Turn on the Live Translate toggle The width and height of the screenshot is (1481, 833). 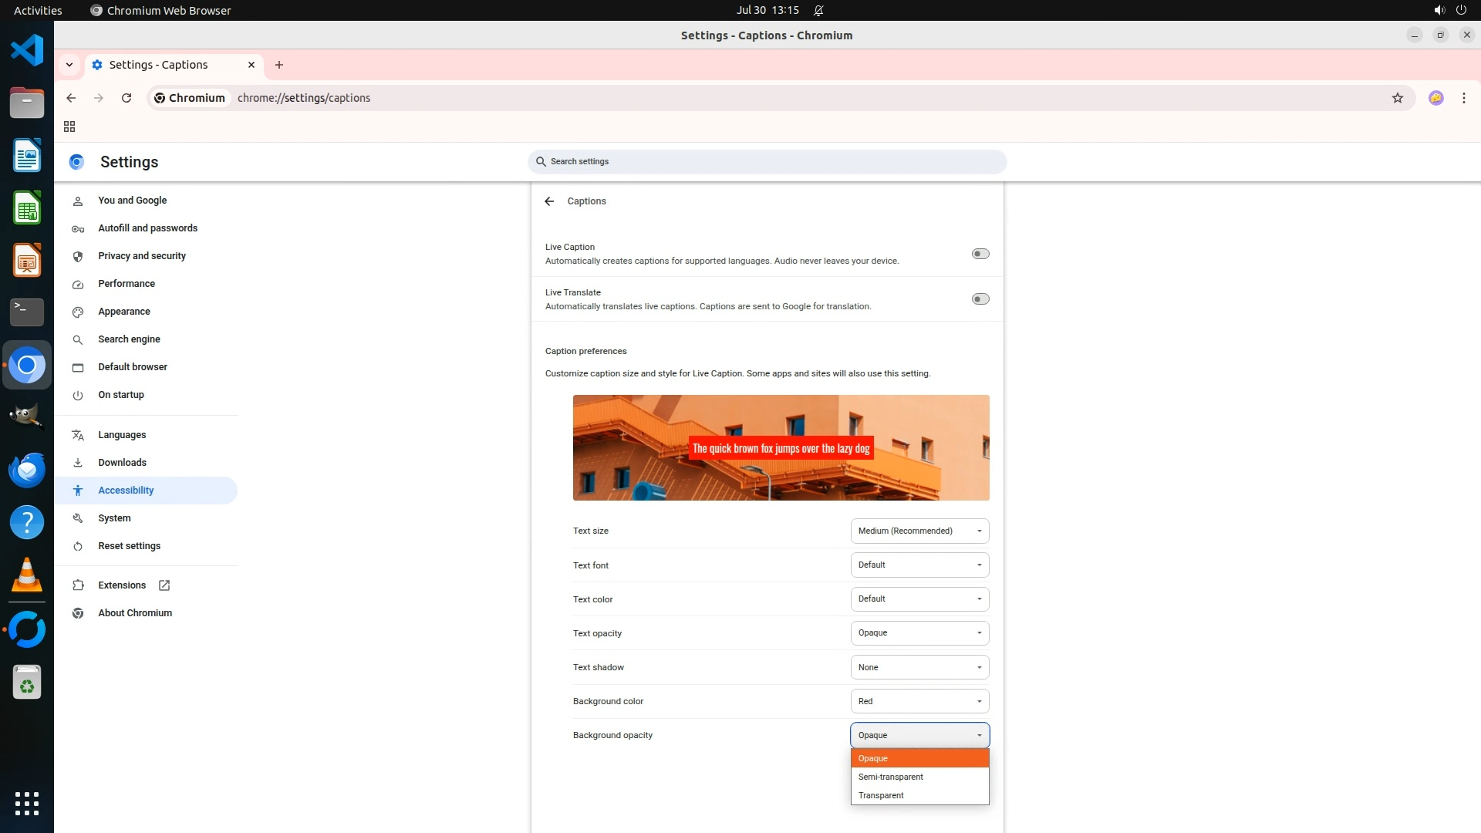[x=980, y=299]
